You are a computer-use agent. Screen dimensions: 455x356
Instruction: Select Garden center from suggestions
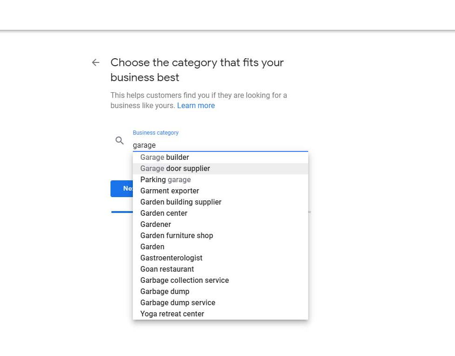coord(164,213)
